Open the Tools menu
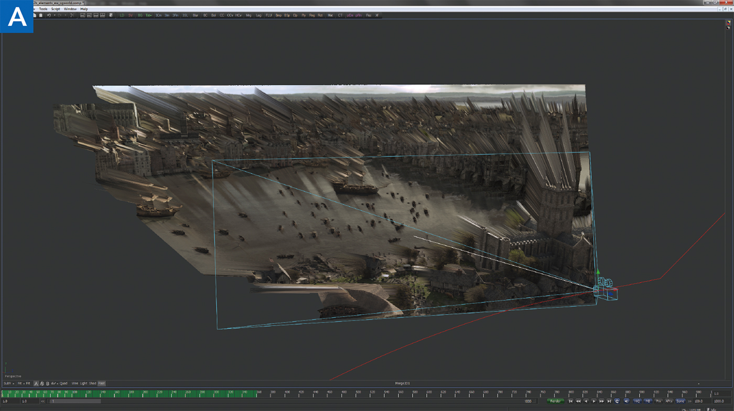 pyautogui.click(x=43, y=9)
